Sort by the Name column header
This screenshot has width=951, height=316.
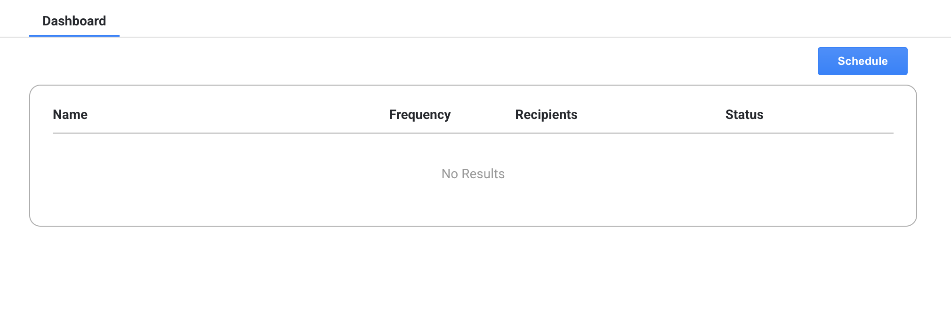click(x=70, y=115)
